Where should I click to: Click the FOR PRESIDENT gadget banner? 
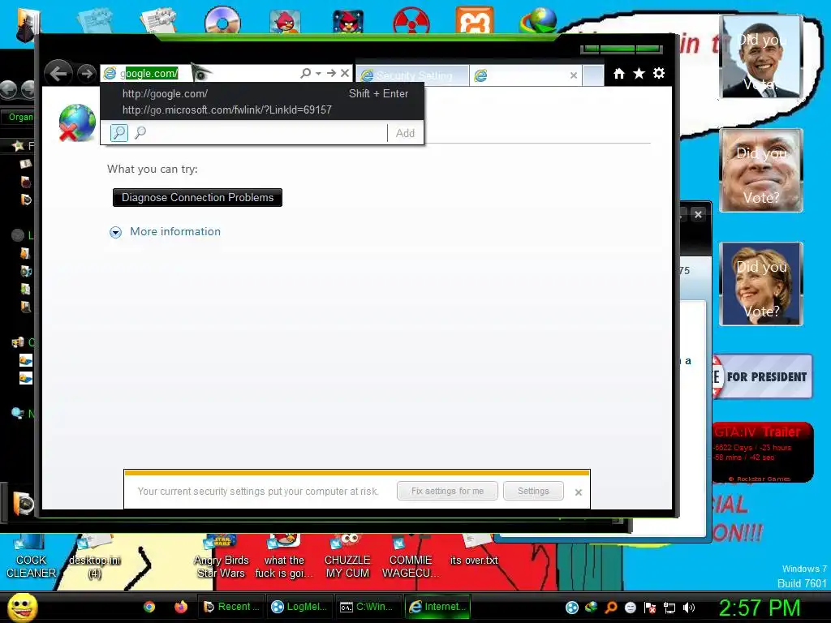click(x=762, y=376)
